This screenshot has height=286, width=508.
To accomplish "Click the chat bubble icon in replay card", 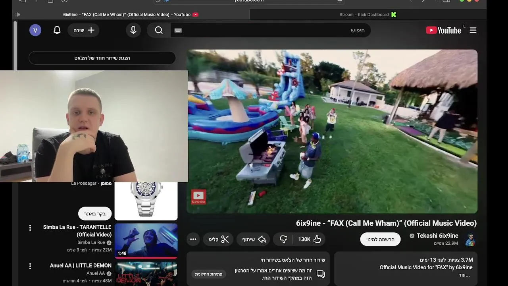I will pos(321,274).
